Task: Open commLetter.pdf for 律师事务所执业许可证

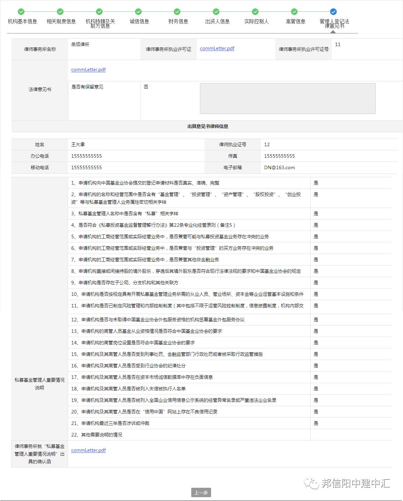Action: click(x=217, y=48)
